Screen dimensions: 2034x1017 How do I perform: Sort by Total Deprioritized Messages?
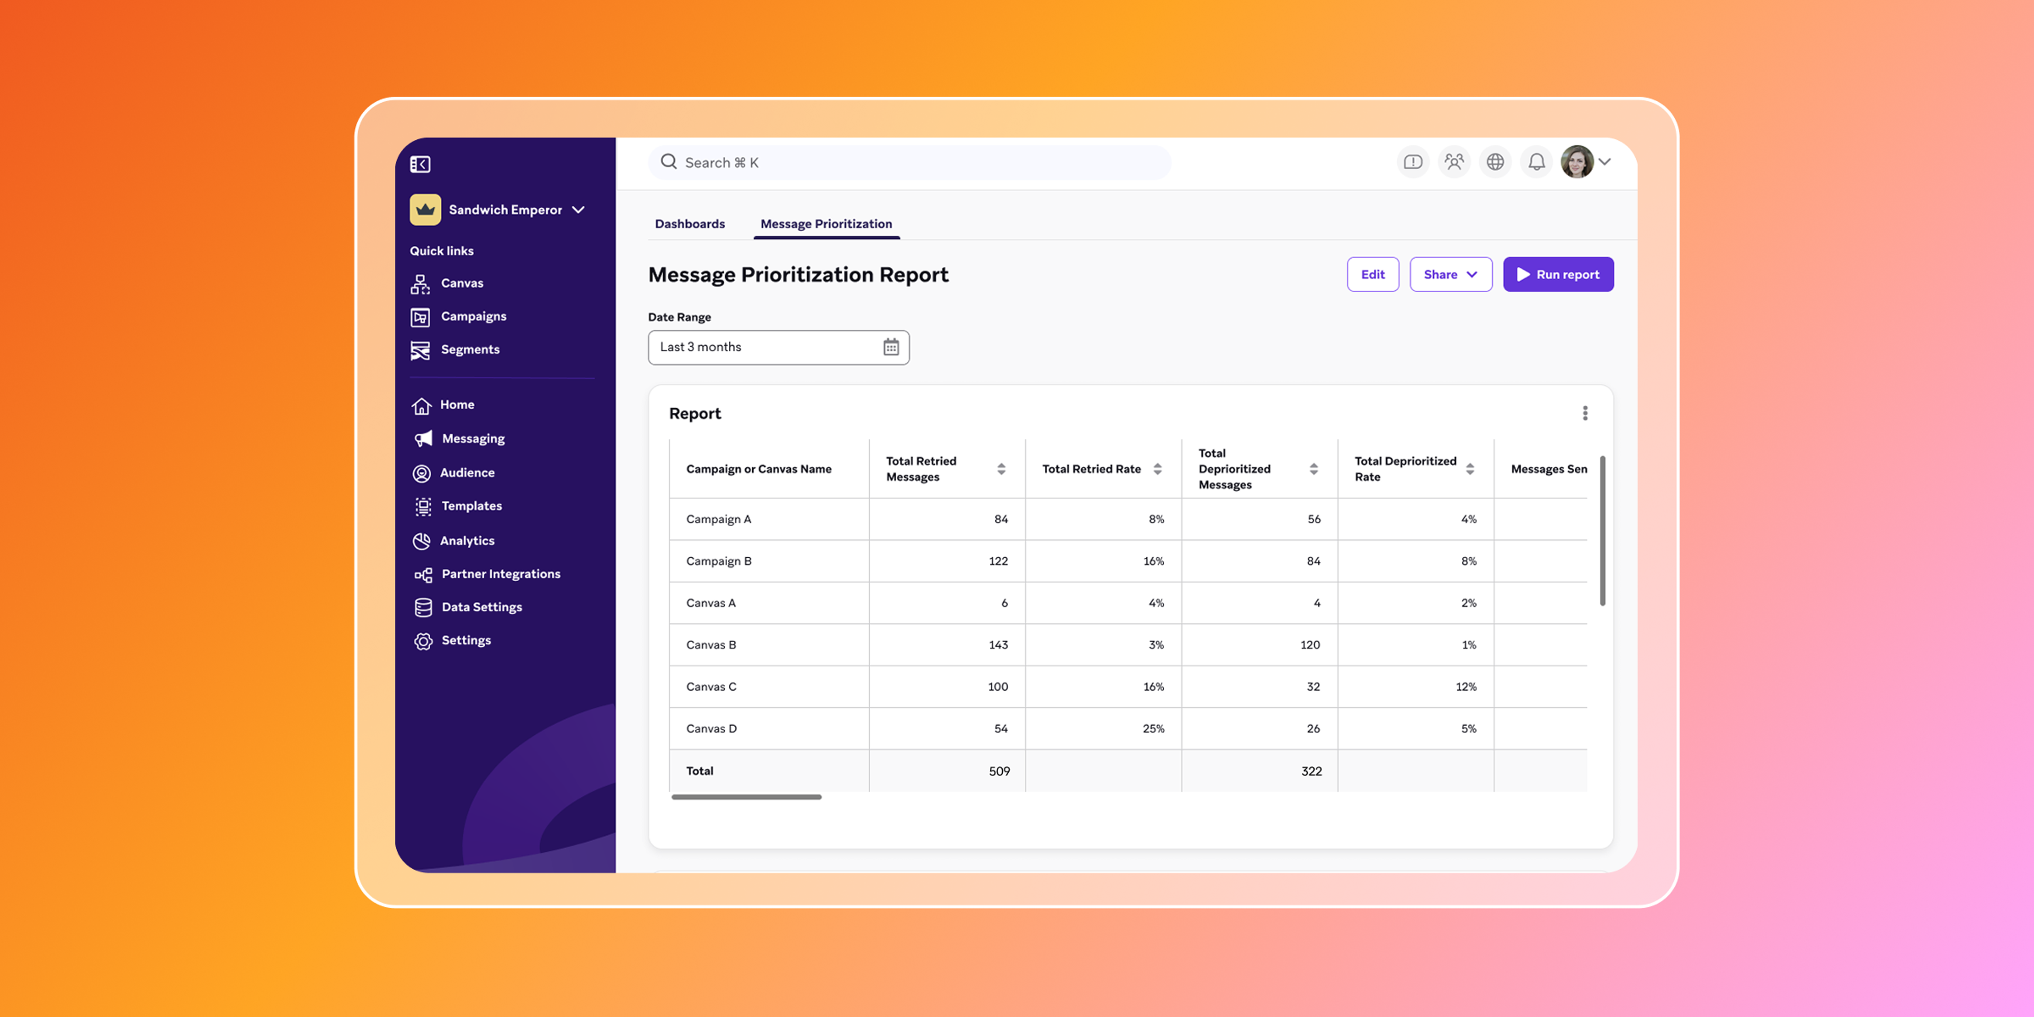coord(1313,469)
